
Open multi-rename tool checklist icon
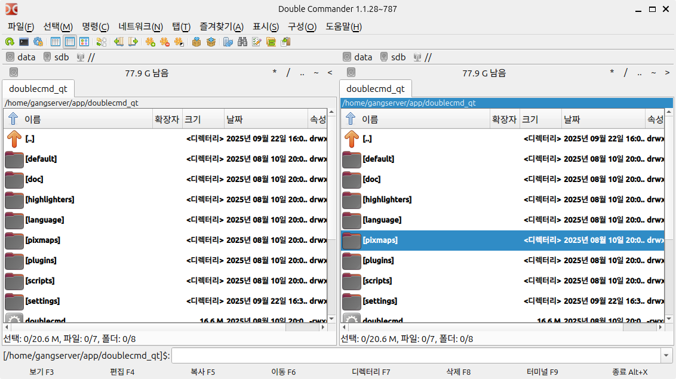point(257,42)
